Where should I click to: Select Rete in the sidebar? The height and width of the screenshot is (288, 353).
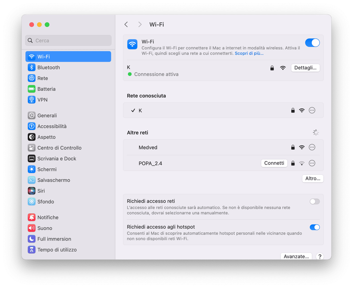pos(68,78)
